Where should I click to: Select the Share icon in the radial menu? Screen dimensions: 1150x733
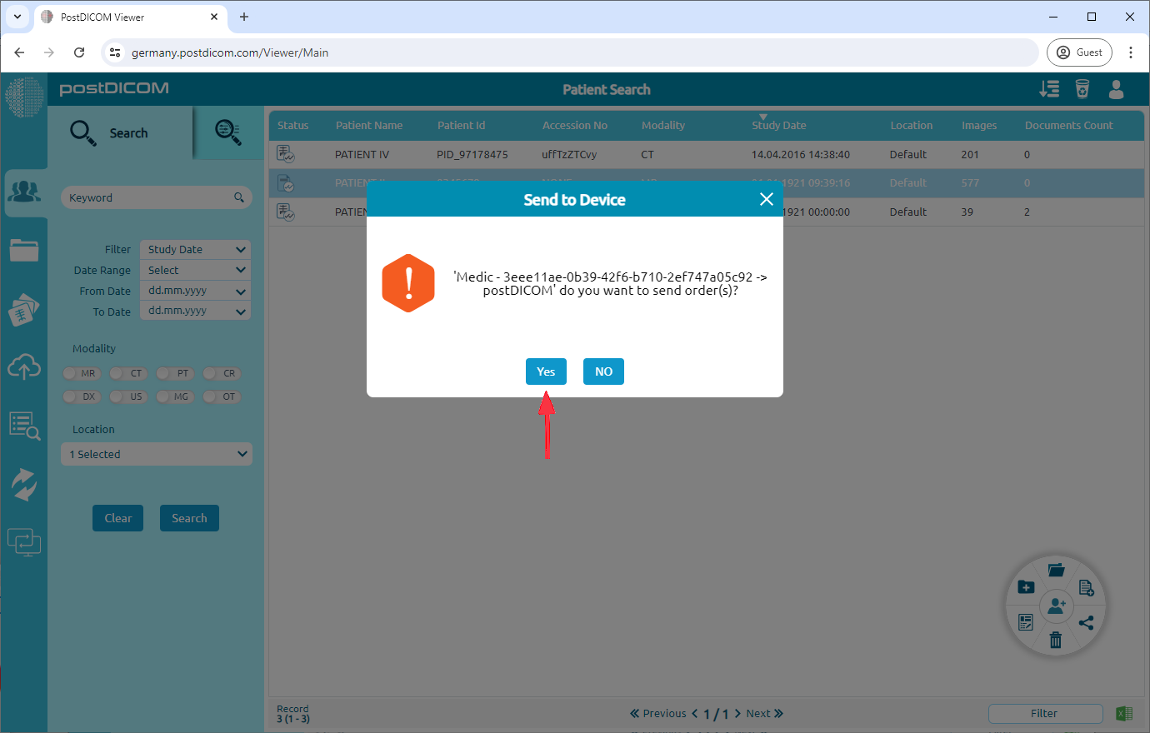(1087, 622)
